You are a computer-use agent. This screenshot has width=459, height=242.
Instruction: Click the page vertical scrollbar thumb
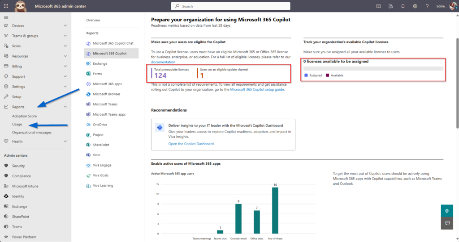457,83
